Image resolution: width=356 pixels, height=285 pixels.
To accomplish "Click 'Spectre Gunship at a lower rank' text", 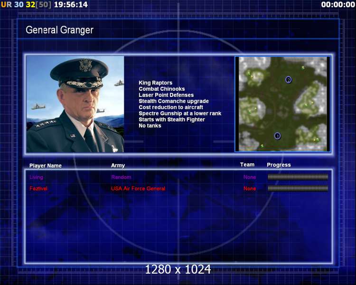I will point(180,114).
